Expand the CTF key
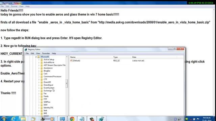This screenshot has width=216, height=121. pos(39,79)
